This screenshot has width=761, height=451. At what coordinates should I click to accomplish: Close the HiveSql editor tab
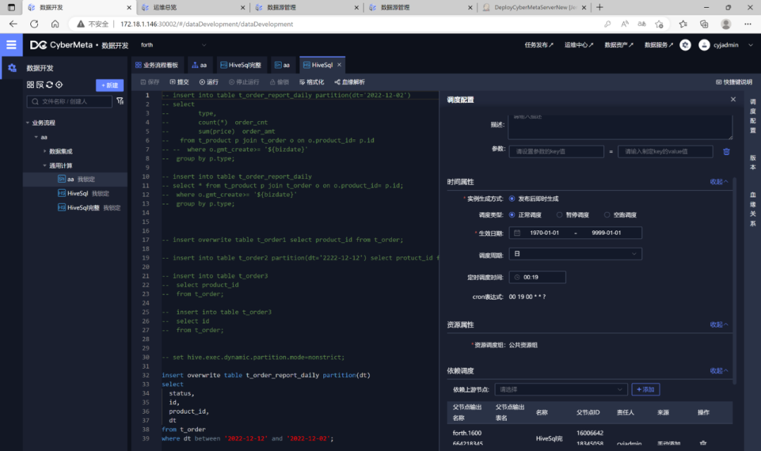pos(339,65)
